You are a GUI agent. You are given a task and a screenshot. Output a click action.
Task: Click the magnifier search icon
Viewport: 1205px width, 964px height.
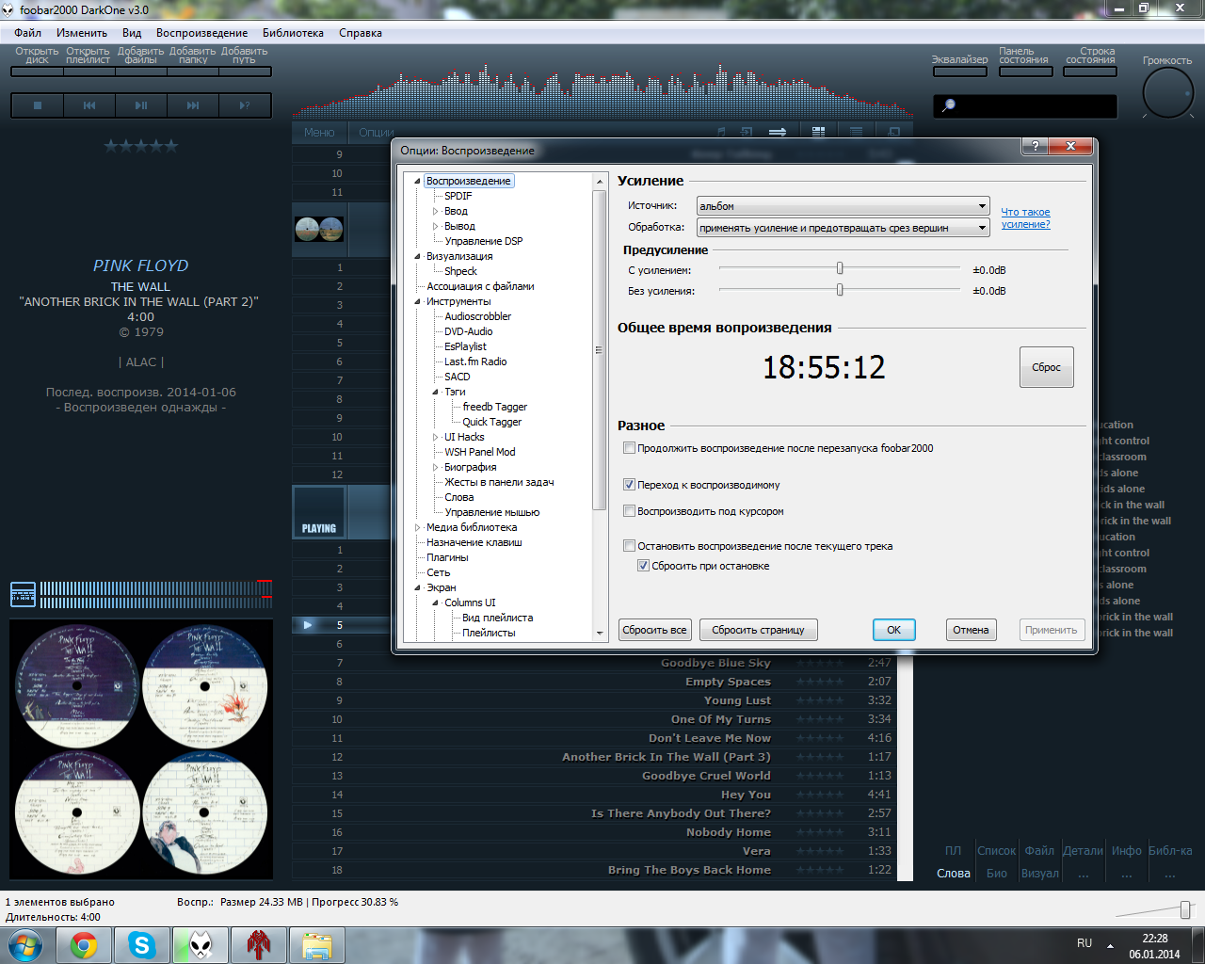[949, 105]
